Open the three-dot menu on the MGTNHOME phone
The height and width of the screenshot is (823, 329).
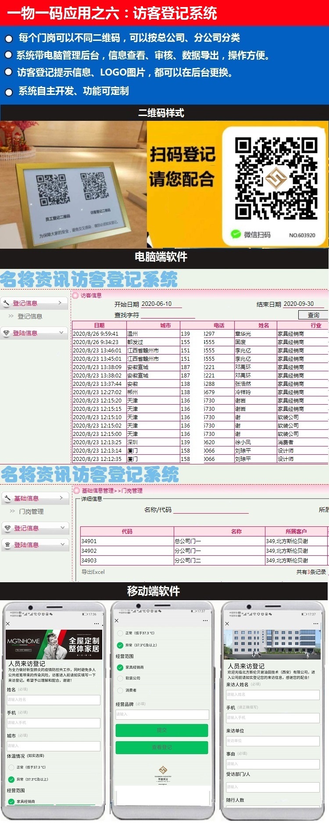pos(97,624)
